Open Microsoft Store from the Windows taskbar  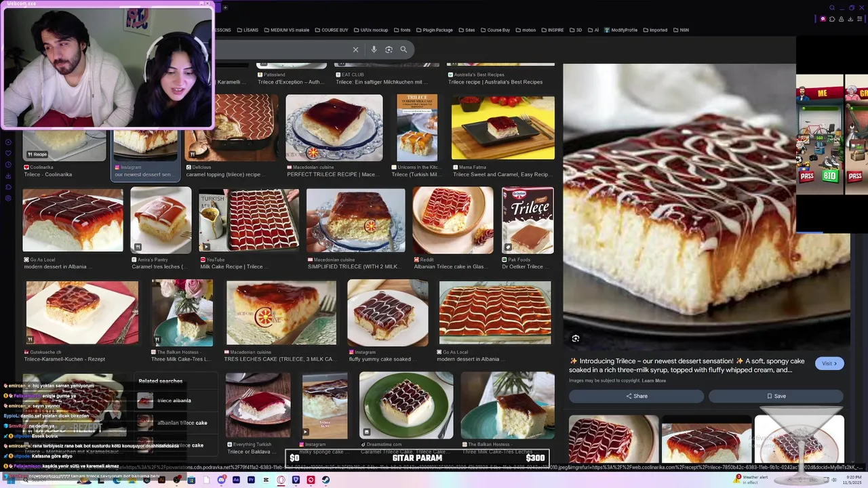tap(191, 480)
